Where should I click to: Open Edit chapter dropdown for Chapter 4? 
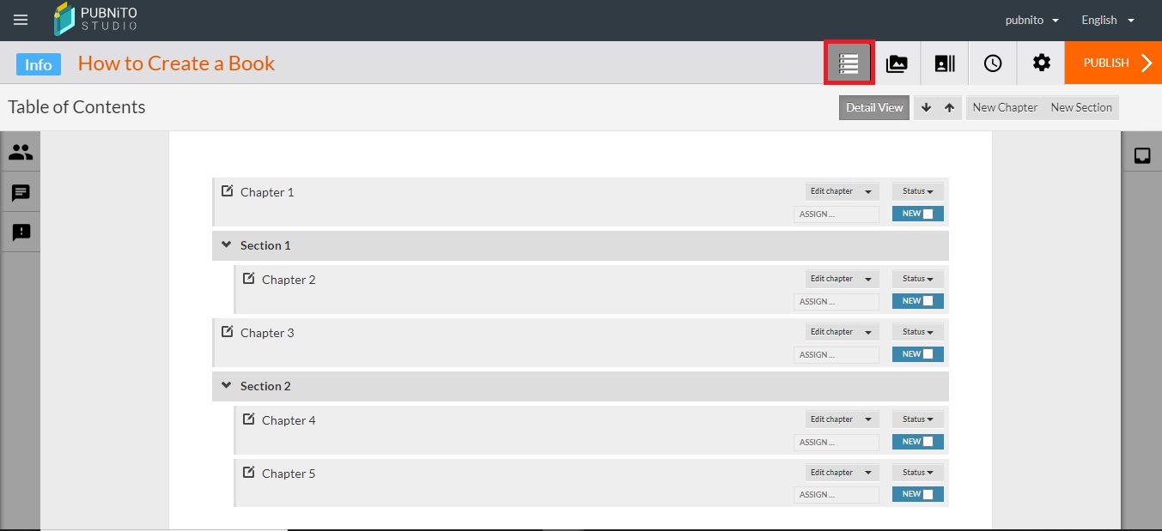[842, 419]
